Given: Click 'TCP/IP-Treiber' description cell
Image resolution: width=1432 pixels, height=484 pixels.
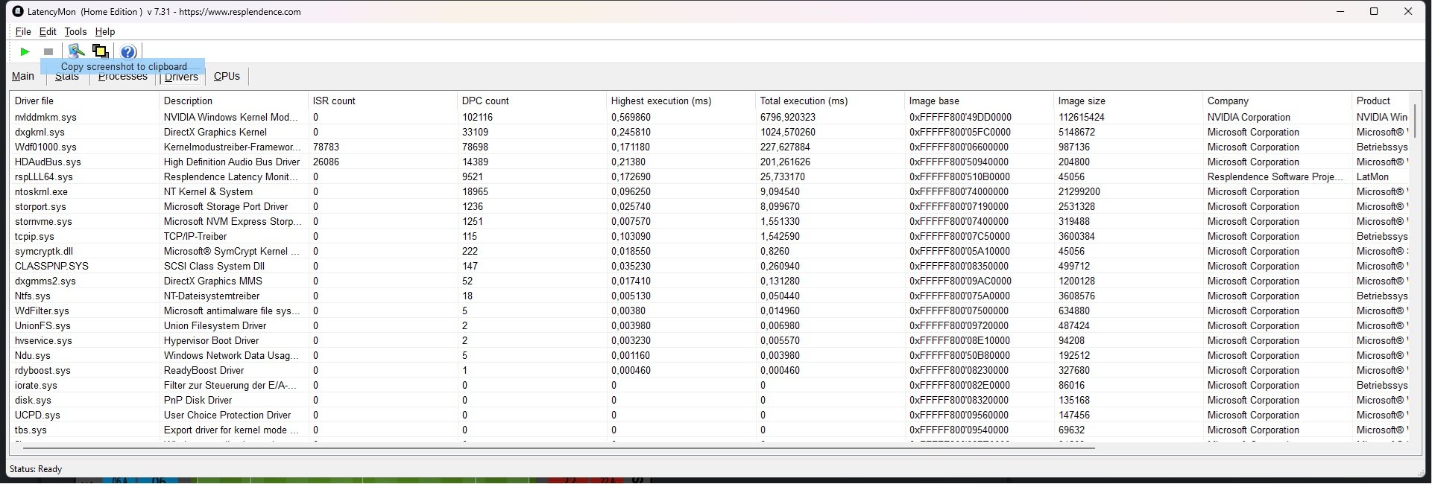Looking at the screenshot, I should tap(195, 236).
